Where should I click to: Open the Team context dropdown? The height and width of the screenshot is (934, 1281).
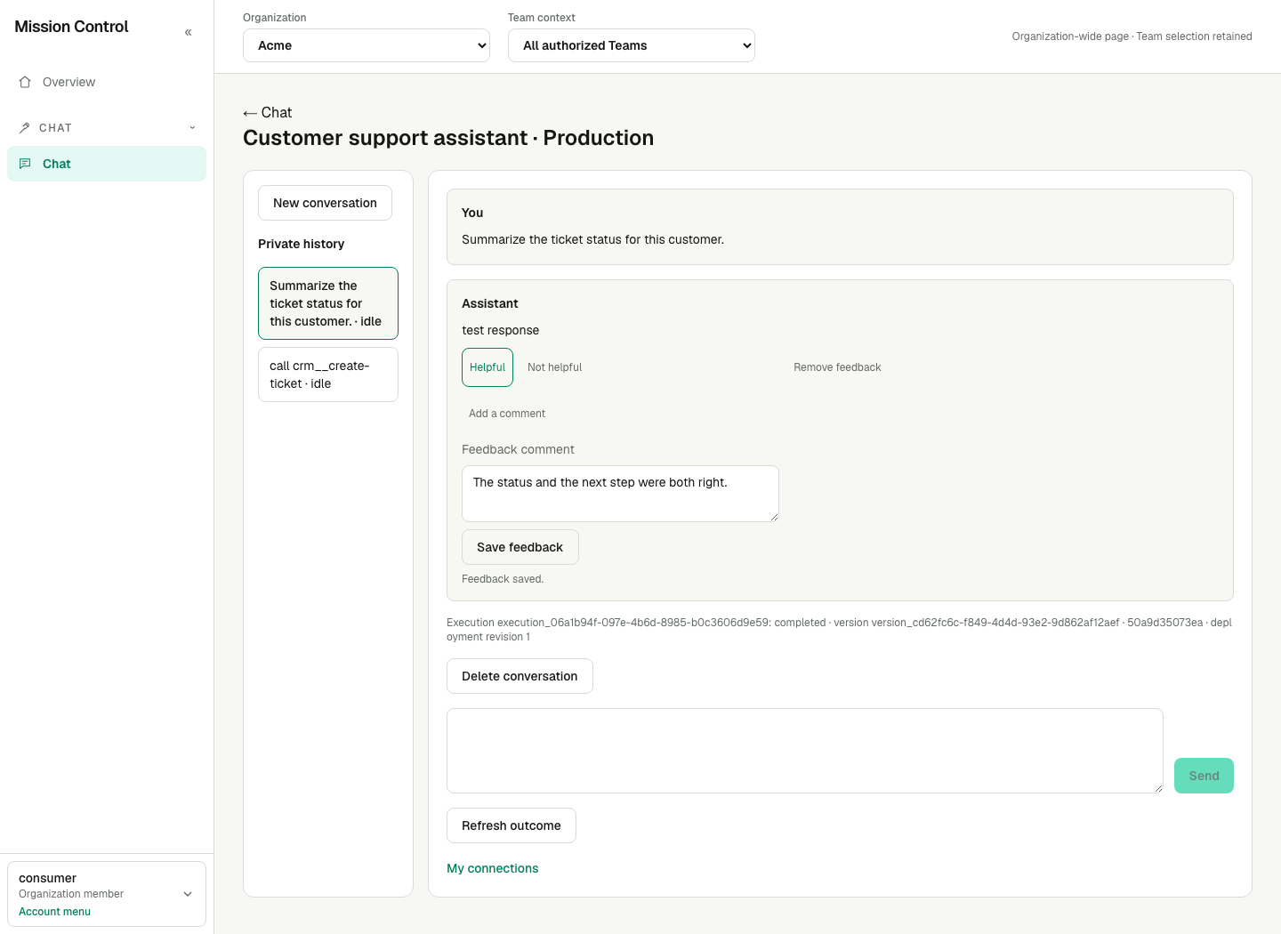coord(632,45)
